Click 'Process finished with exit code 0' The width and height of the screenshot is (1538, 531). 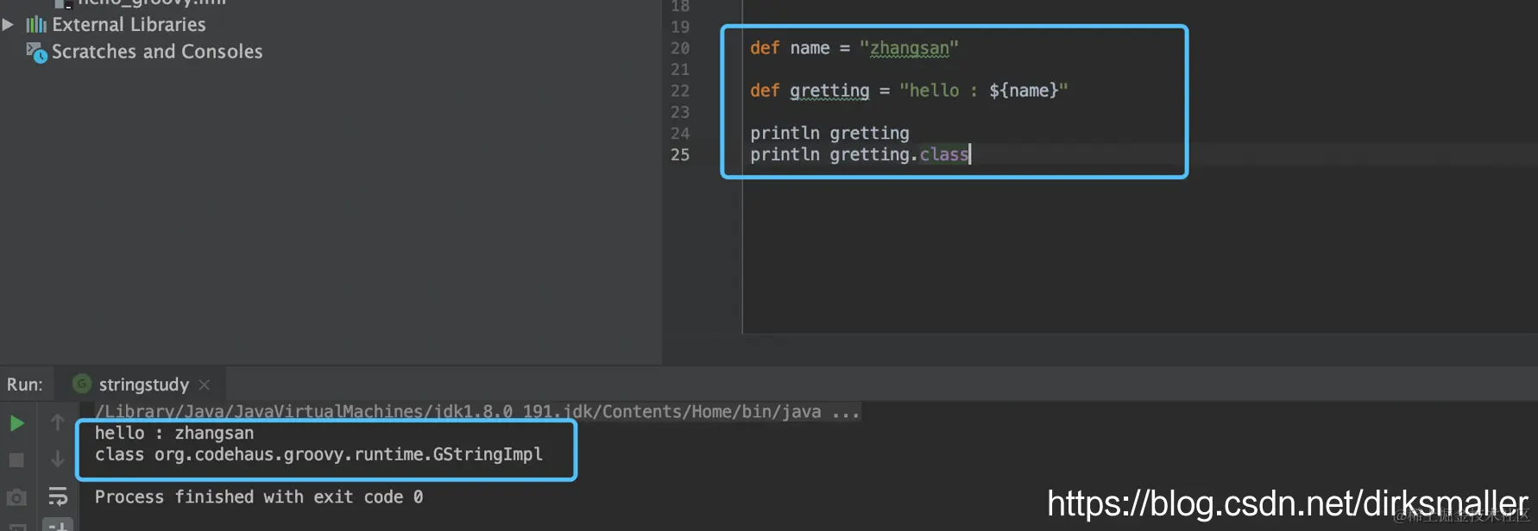click(259, 497)
